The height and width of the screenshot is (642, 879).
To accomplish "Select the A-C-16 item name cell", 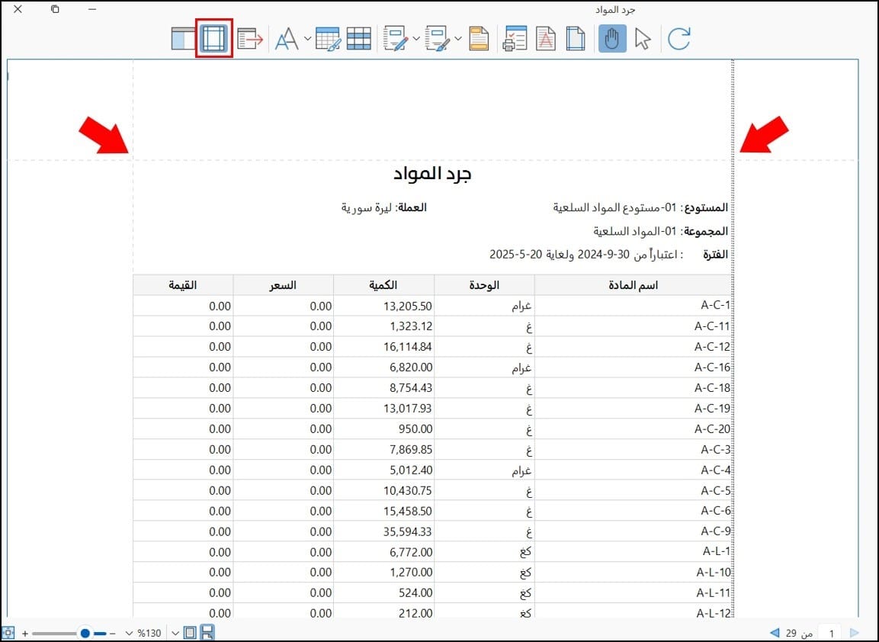I will [x=633, y=368].
